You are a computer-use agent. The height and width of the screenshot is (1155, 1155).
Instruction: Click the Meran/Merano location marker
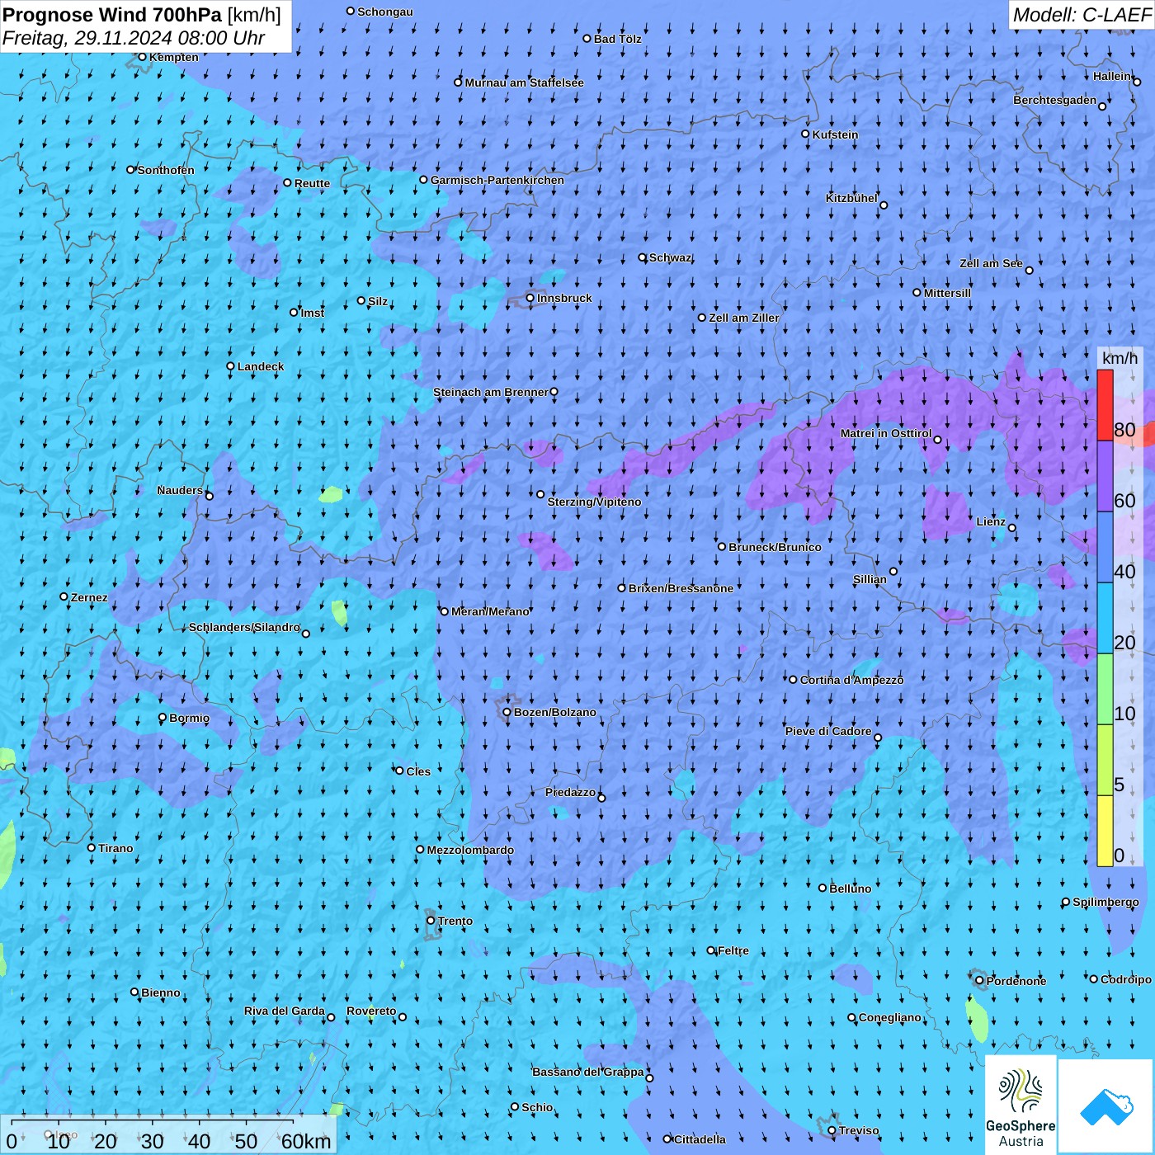pos(445,611)
